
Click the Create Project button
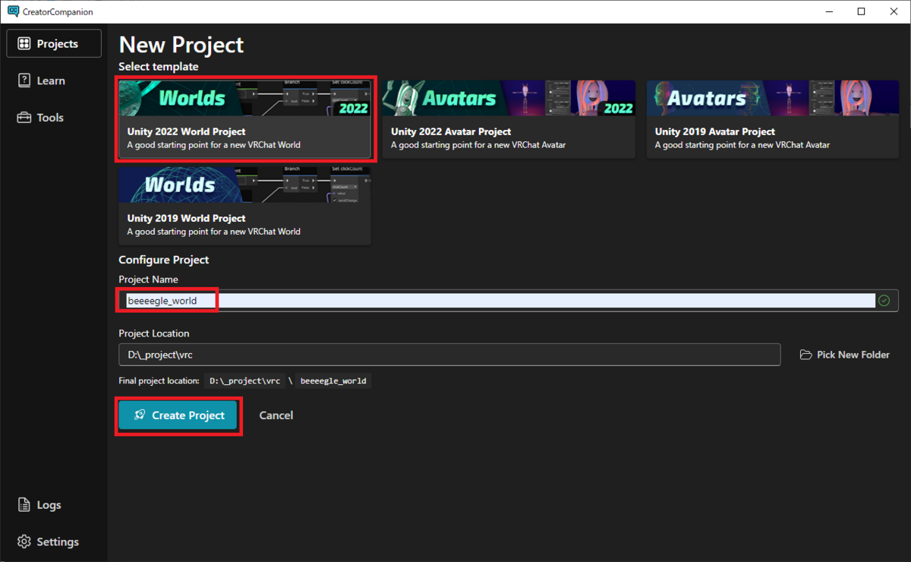pos(178,415)
